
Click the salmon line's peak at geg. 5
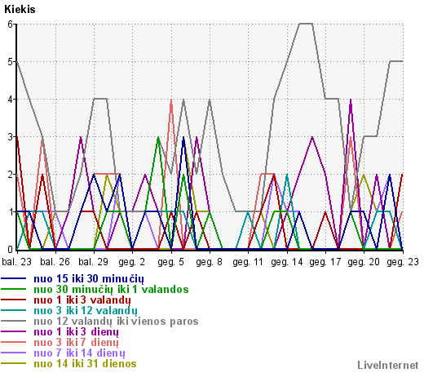(171, 100)
